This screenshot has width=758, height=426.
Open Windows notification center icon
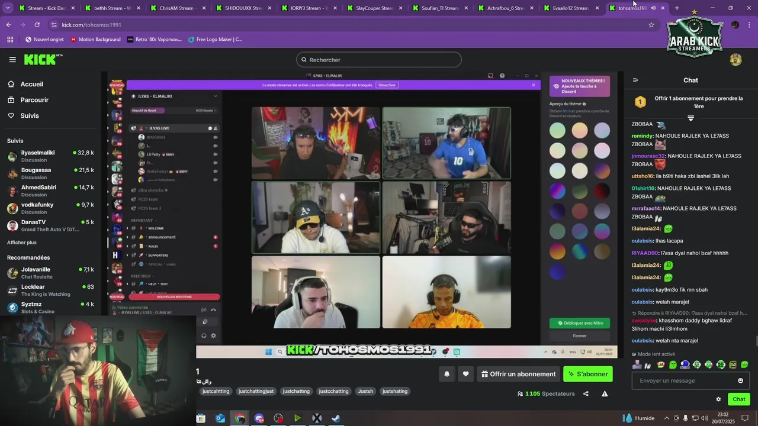pyautogui.click(x=745, y=418)
